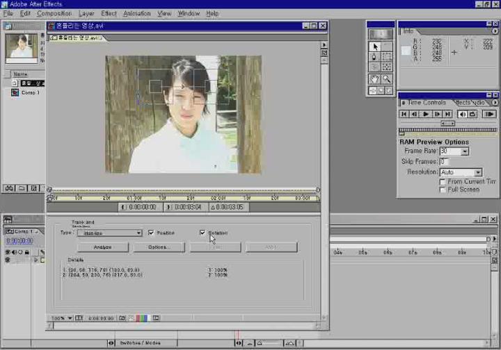Open the Window menu
The image size is (501, 350).
[x=189, y=13]
